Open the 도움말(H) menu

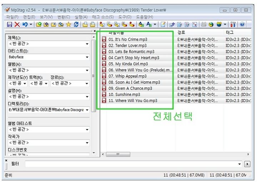pos(145,17)
